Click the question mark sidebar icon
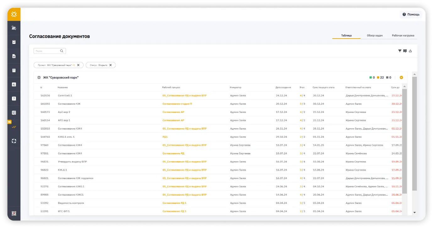Viewport: 433px width, 228px height. point(14,98)
